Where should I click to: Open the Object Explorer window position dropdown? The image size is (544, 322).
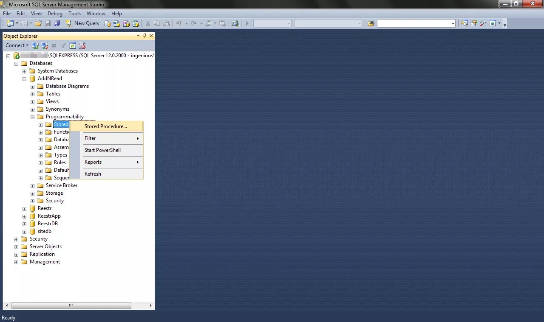tap(138, 36)
